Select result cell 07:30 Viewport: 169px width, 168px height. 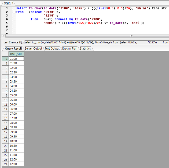tap(16, 118)
